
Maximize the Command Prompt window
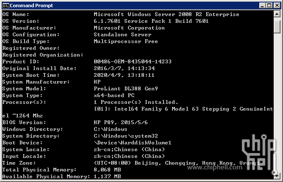[x=269, y=5]
